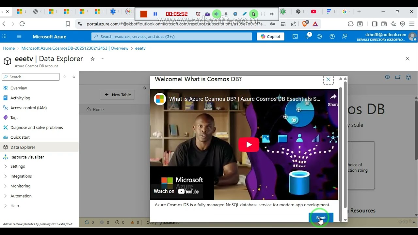Stop the screen recording
The height and width of the screenshot is (235, 418).
click(x=144, y=14)
